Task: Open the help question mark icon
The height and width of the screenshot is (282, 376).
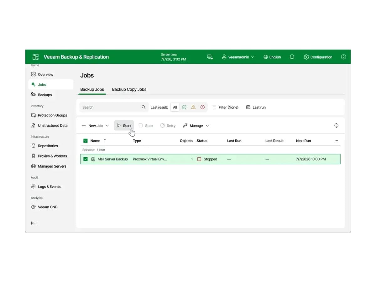Action: click(x=343, y=57)
